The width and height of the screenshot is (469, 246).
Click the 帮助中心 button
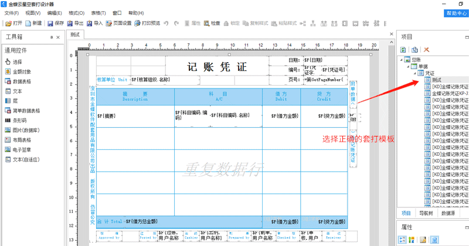tap(457, 13)
